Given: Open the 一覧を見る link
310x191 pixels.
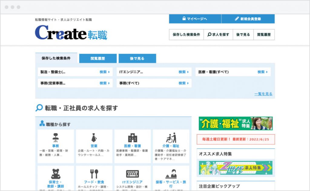Looking at the screenshot, I should pos(263,94).
